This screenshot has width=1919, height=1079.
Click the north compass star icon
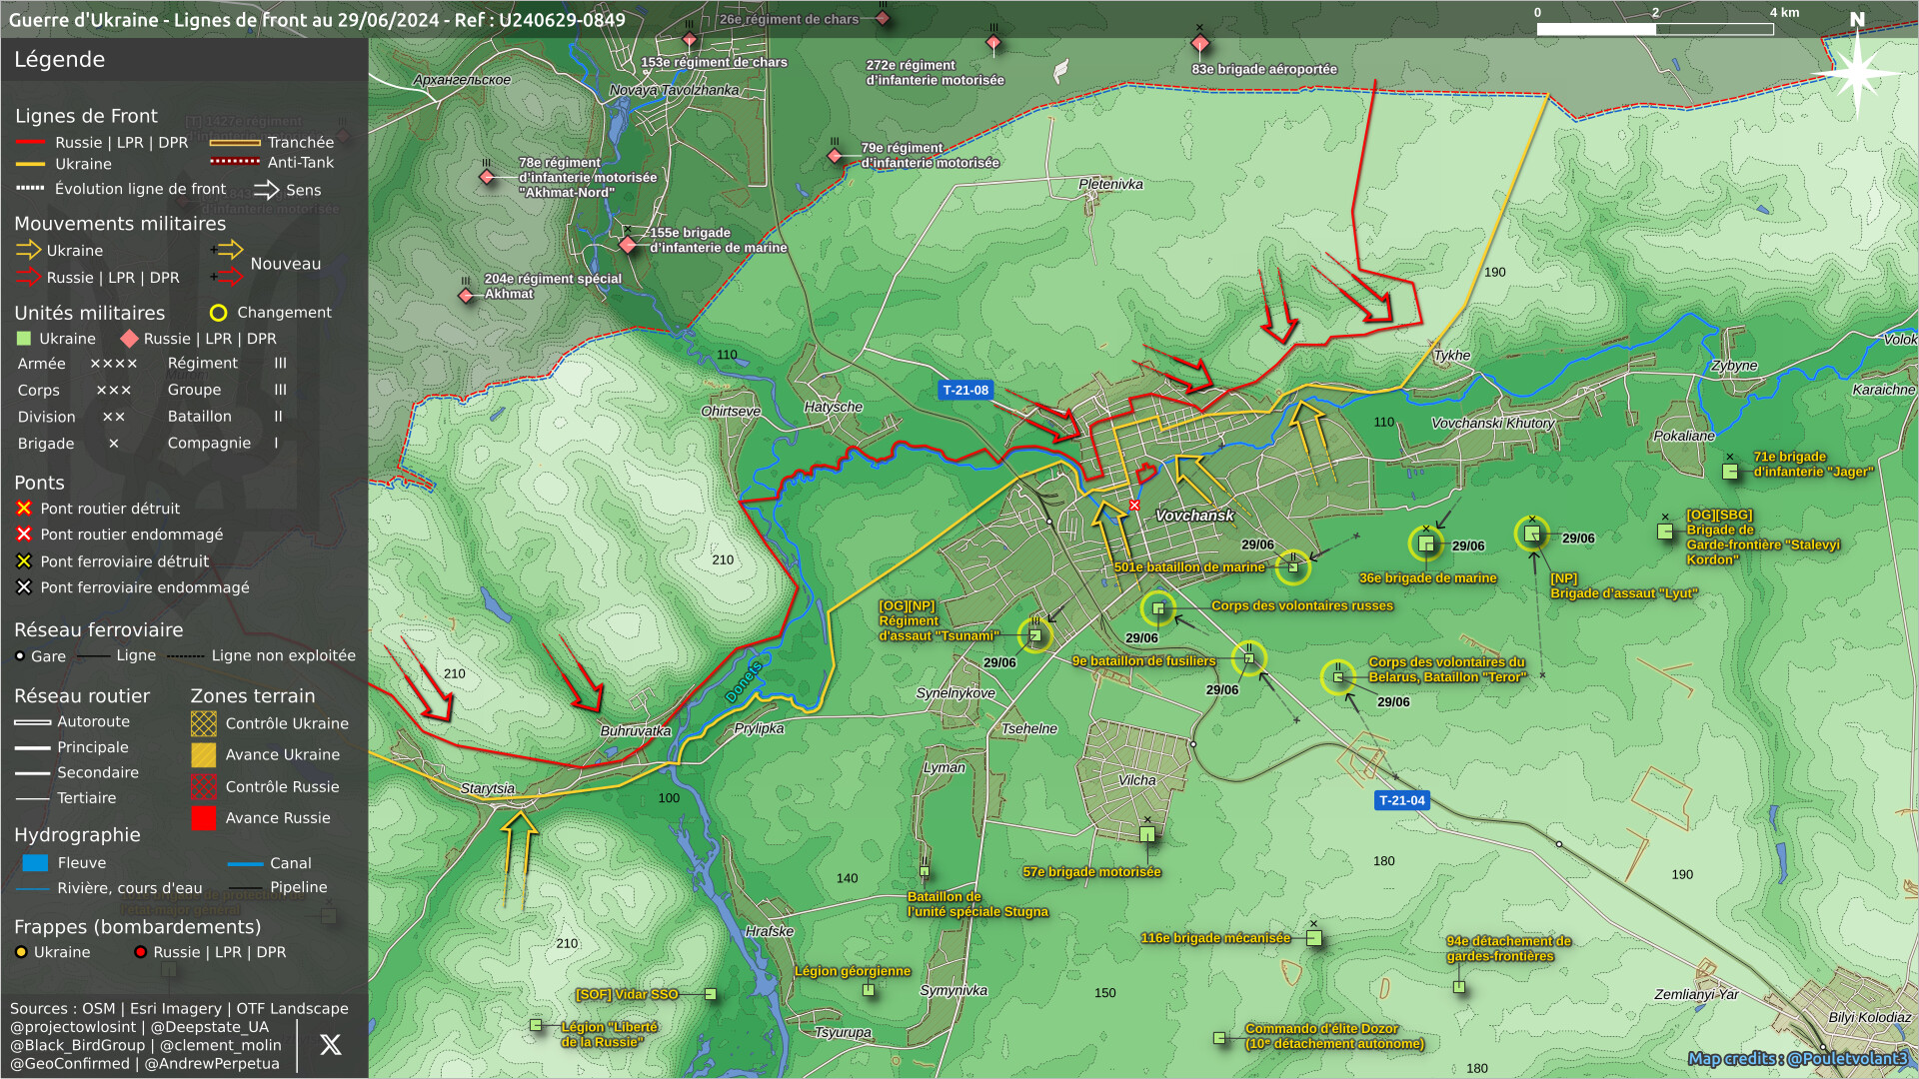click(x=1856, y=72)
